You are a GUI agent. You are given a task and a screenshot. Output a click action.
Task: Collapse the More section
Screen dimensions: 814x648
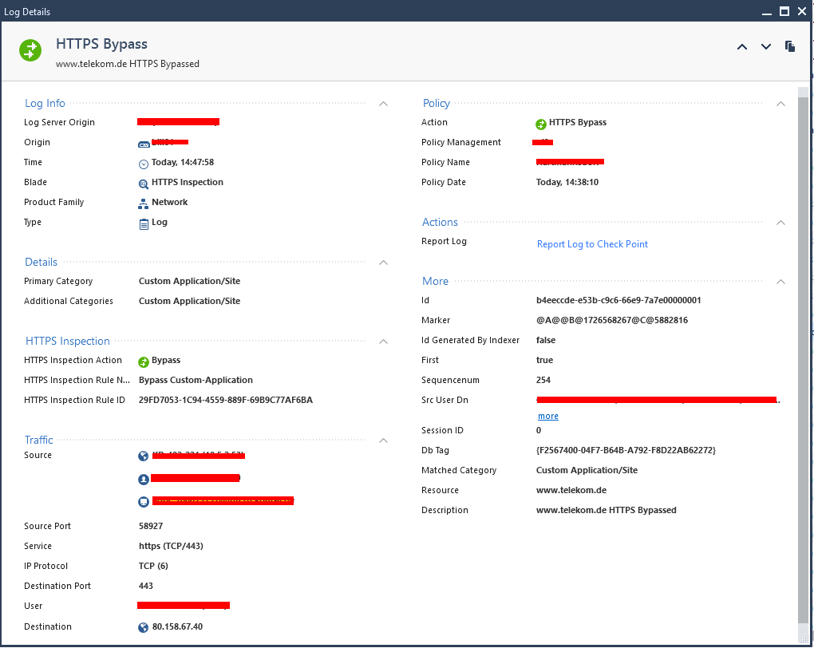tap(780, 281)
